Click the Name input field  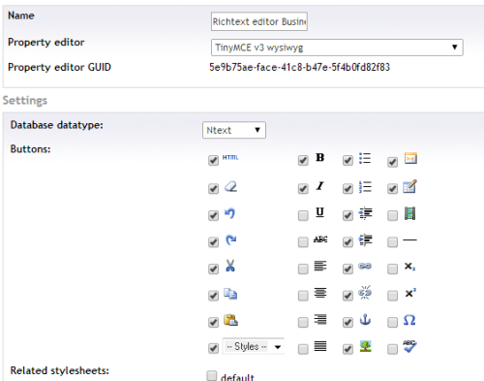tap(259, 21)
